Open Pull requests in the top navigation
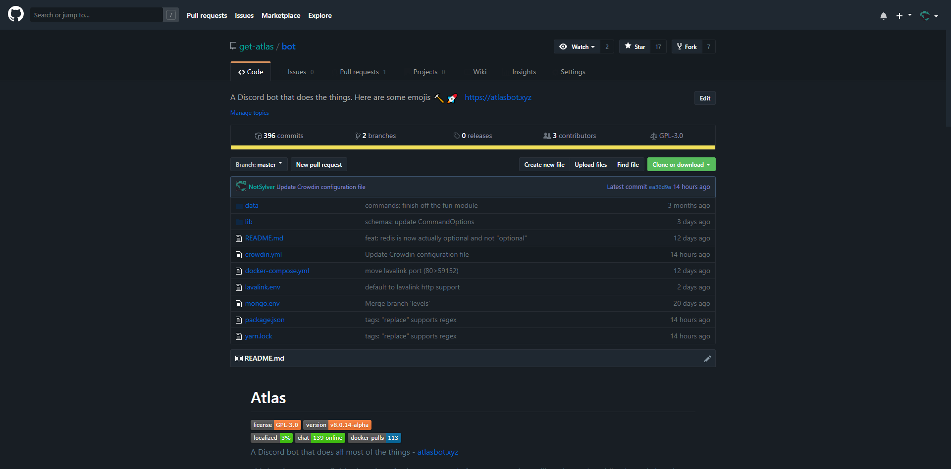Image resolution: width=951 pixels, height=469 pixels. click(207, 15)
